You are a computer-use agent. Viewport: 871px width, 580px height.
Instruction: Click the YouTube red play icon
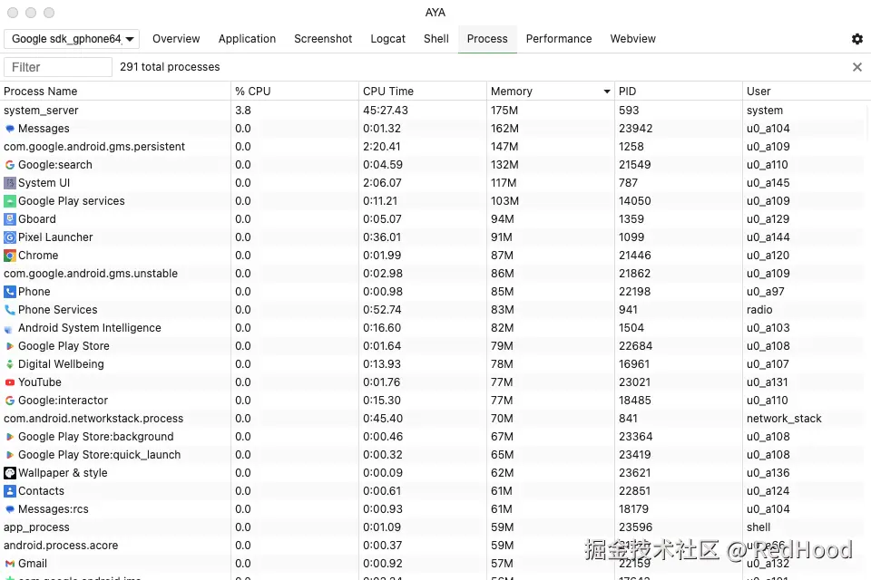pyautogui.click(x=9, y=382)
